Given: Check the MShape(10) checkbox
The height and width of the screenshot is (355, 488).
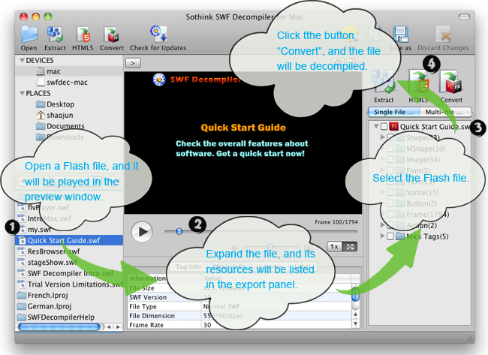Looking at the screenshot, I should [x=390, y=149].
